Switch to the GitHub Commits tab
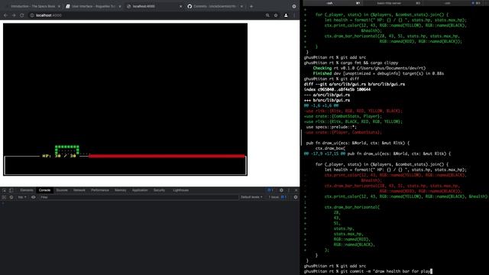489x275 pixels. point(215,6)
